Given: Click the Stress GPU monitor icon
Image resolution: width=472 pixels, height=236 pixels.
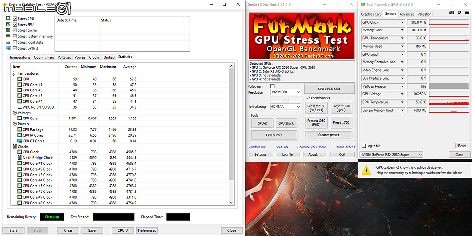Looking at the screenshot, I should click(x=8, y=48).
